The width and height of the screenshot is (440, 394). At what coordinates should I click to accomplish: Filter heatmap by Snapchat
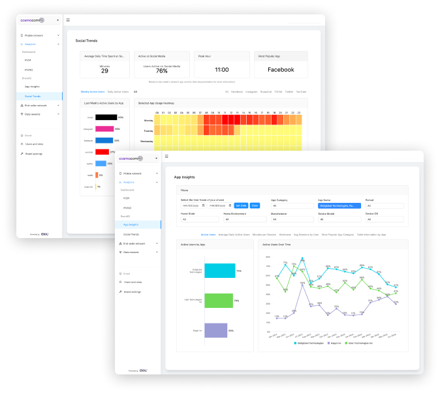click(x=266, y=92)
